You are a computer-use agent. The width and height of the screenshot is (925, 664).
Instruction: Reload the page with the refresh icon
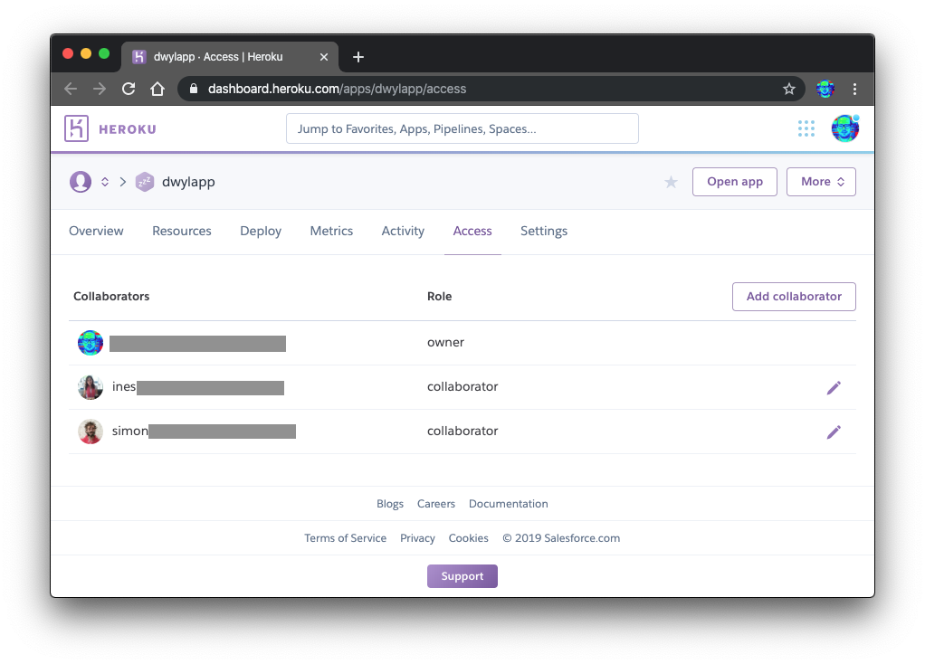point(128,89)
